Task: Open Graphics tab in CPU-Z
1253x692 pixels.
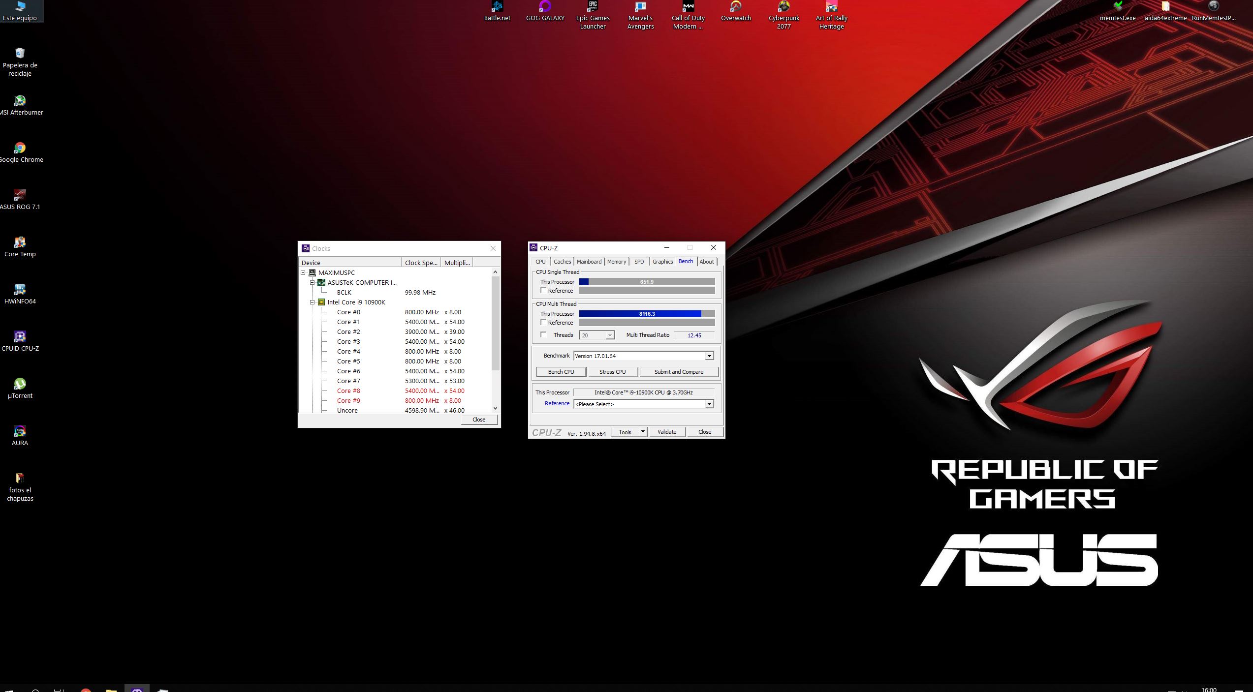Action: click(662, 262)
